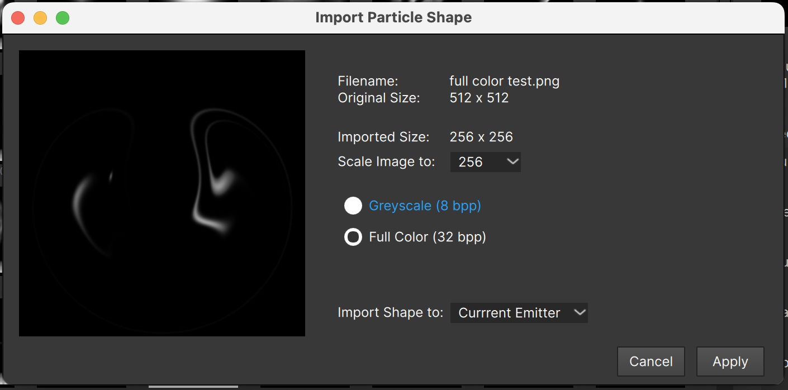This screenshot has width=788, height=390.
Task: Zoom the dialog with the green button
Action: tap(63, 18)
